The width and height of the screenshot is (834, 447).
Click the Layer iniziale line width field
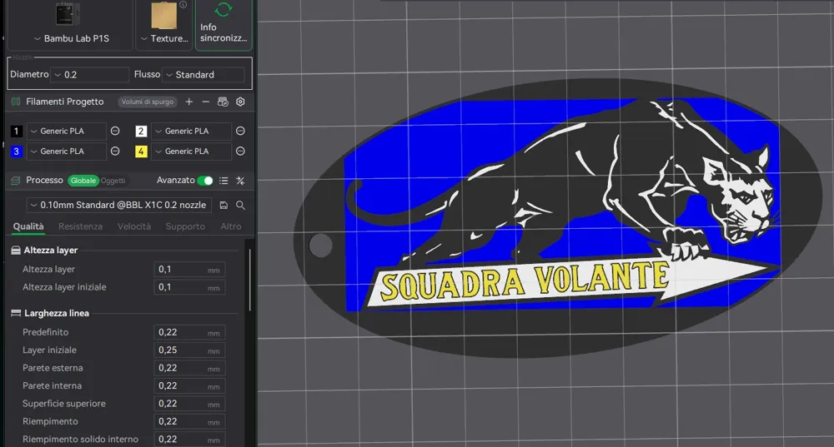coord(189,350)
